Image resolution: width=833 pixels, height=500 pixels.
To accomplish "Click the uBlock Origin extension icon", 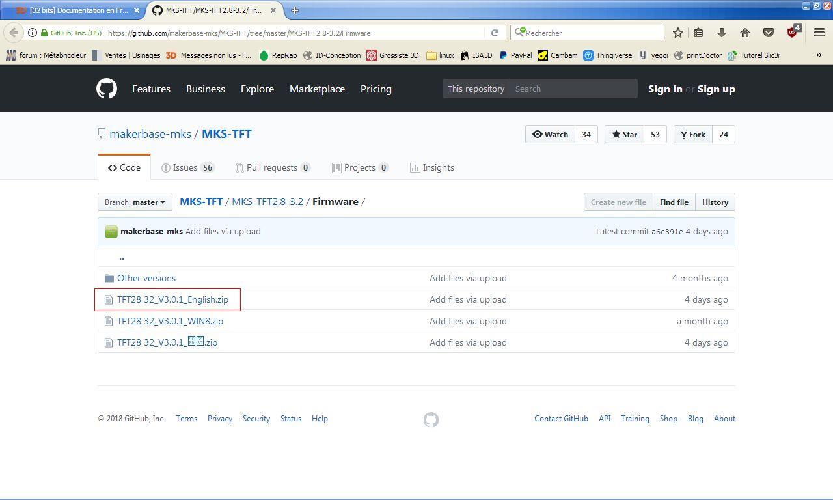I will 793,32.
